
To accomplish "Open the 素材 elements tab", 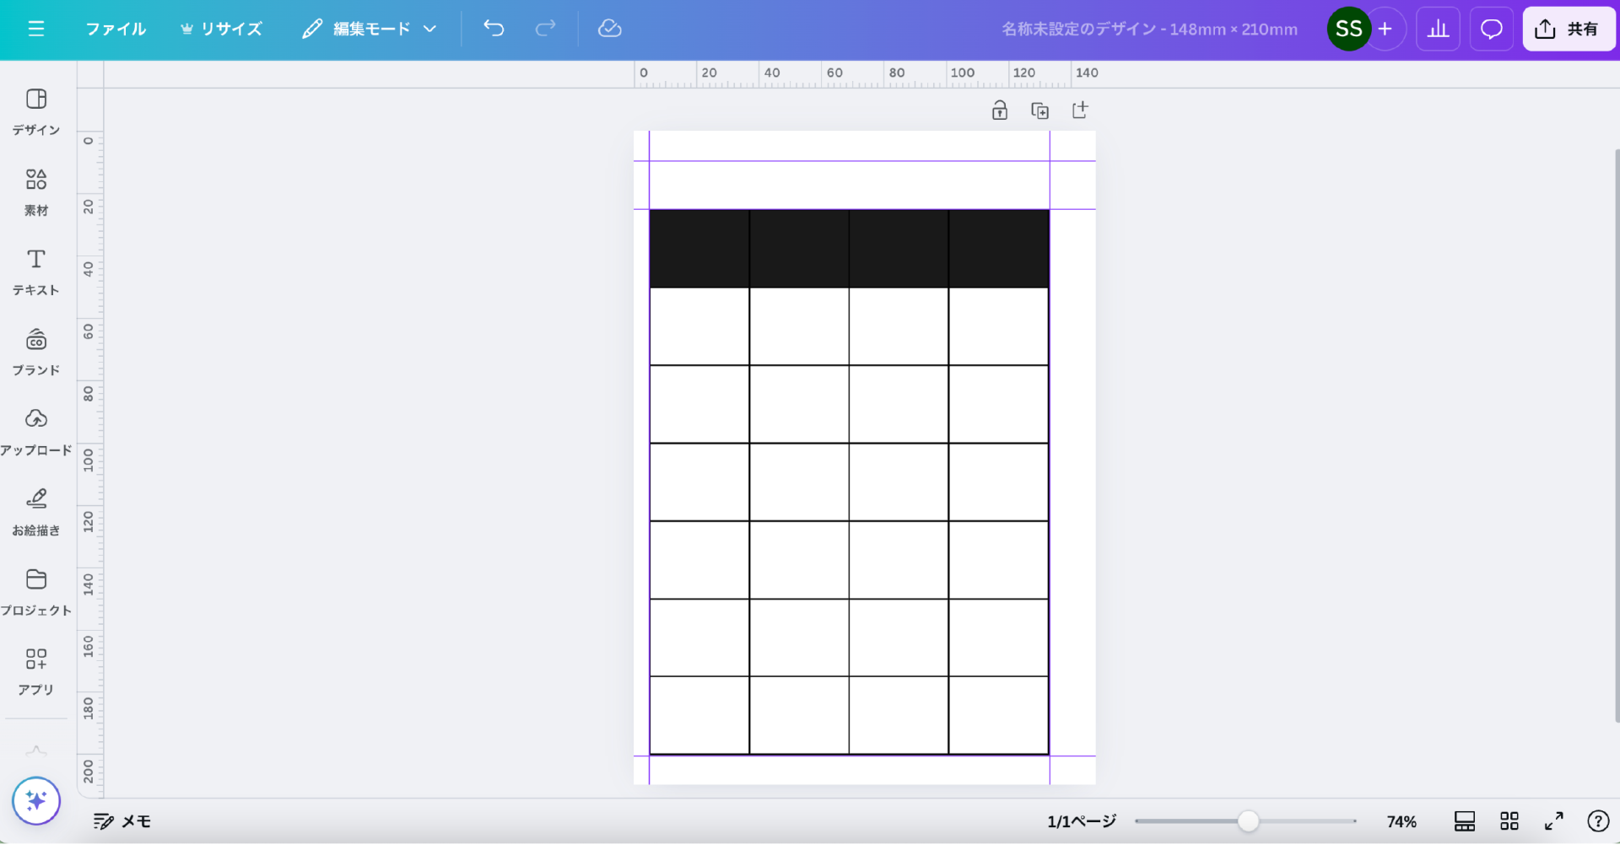I will coord(36,191).
